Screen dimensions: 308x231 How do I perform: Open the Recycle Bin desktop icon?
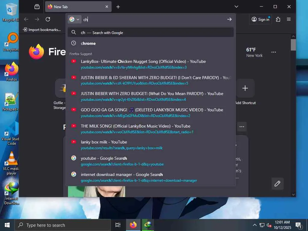11,12
